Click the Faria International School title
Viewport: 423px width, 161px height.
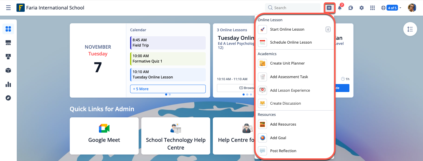(55, 8)
